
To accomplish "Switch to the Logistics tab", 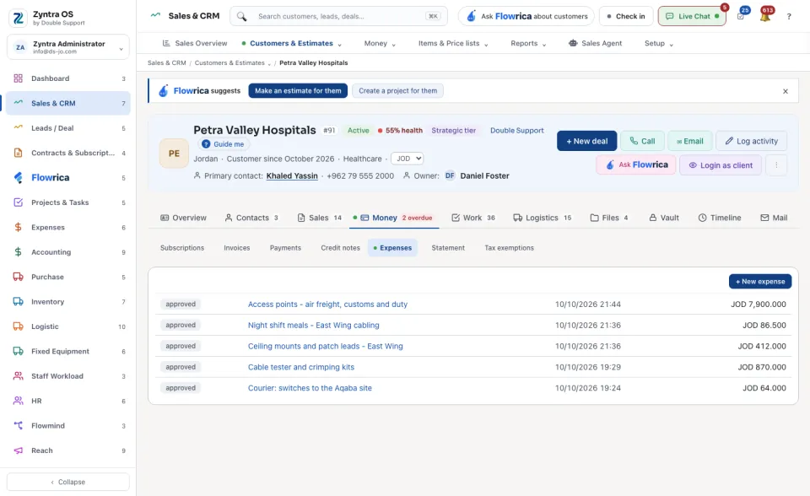I will click(542, 218).
